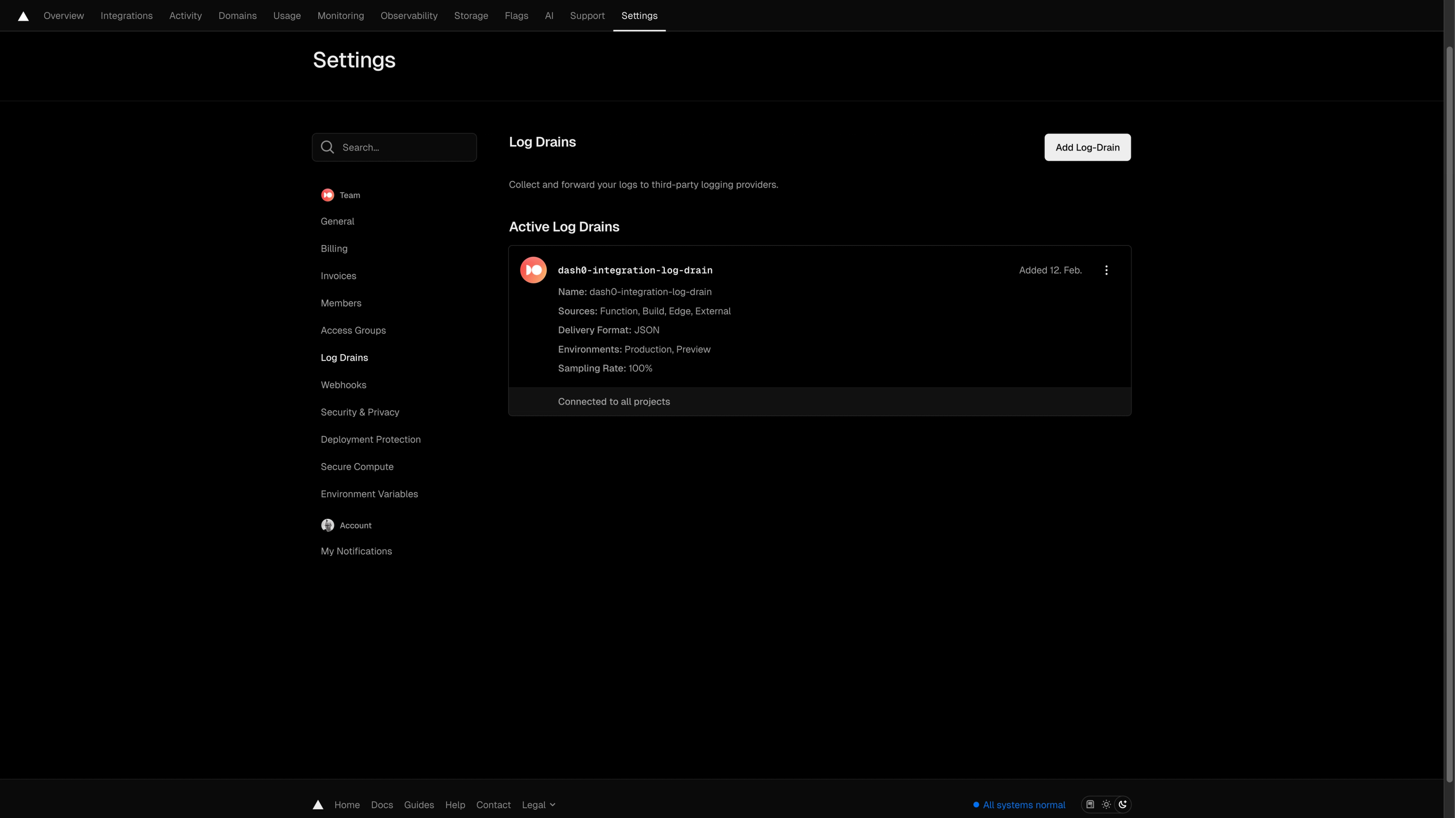The image size is (1455, 818).
Task: Switch to light theme with sun icon
Action: [x=1106, y=804]
